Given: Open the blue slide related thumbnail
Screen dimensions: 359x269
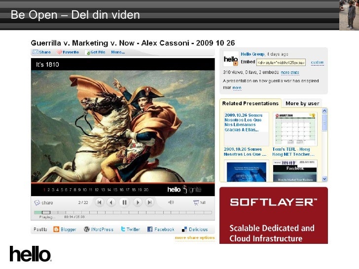Looking at the screenshot, I should (247, 171).
